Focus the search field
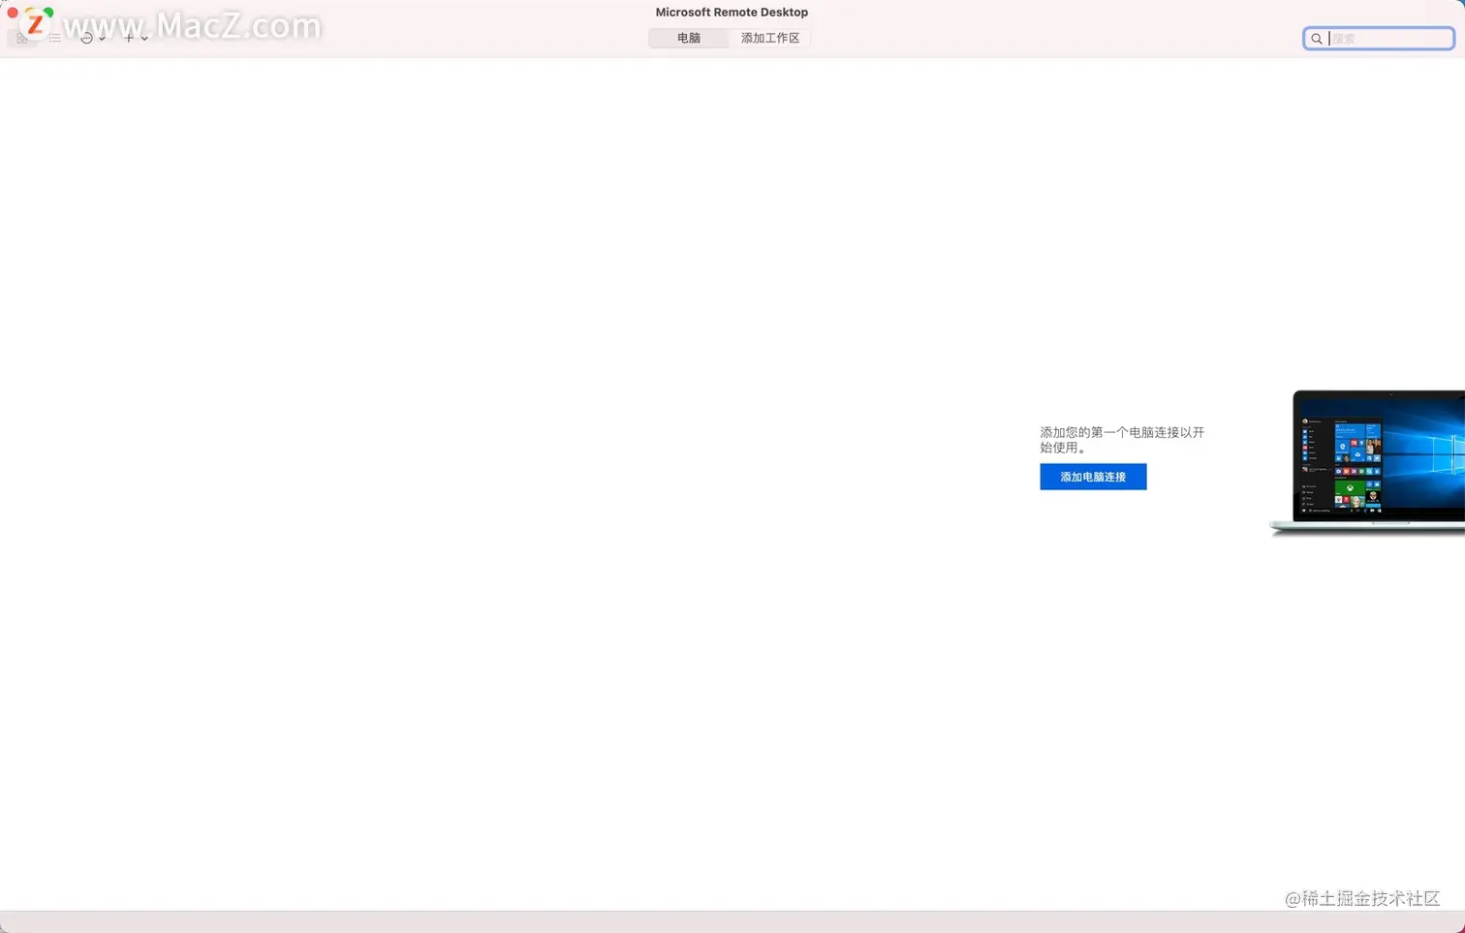Screen dimensions: 1465x933 pyautogui.click(x=1379, y=39)
